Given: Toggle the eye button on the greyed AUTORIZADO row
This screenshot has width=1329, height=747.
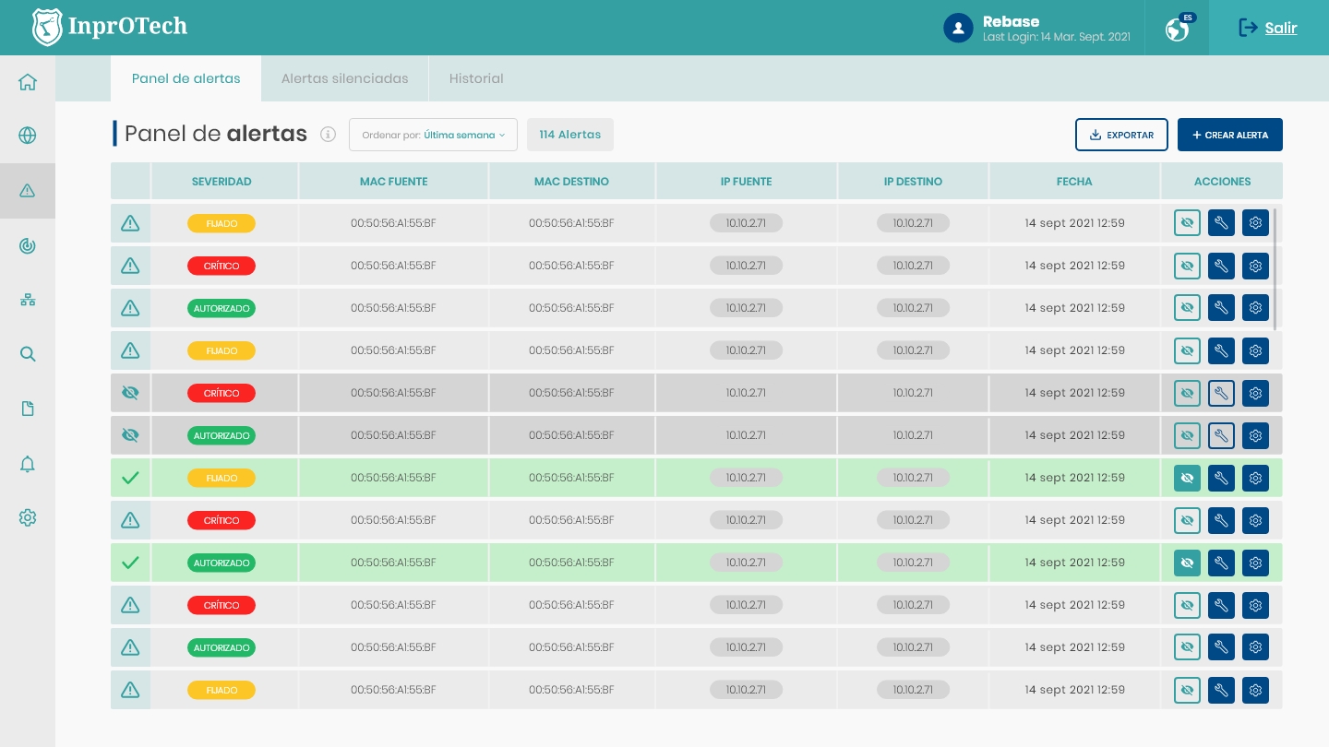Looking at the screenshot, I should (x=1187, y=435).
